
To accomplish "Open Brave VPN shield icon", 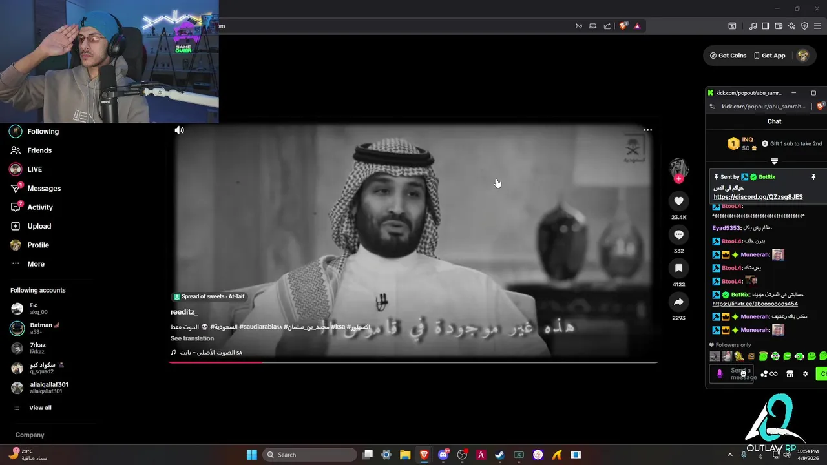I will pyautogui.click(x=804, y=26).
